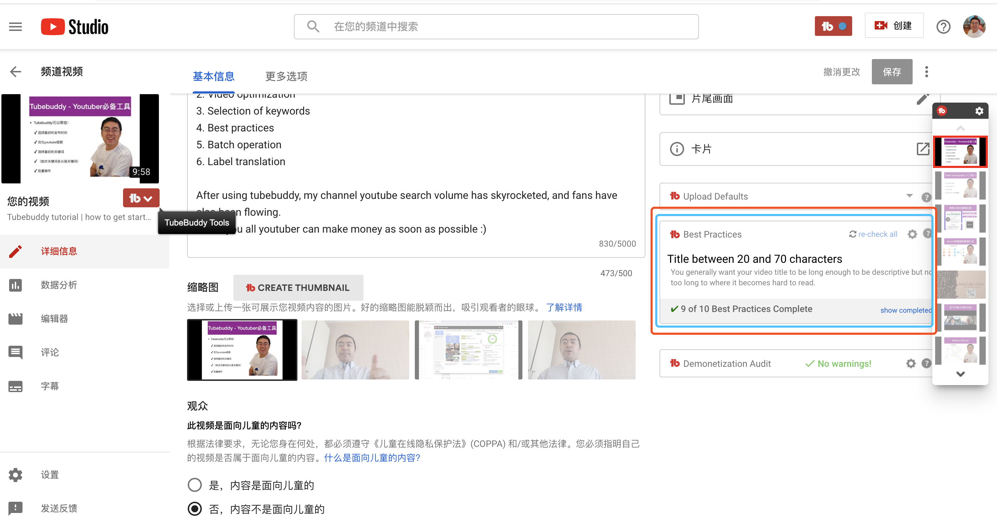Click the 字幕 subtitles icon

pyautogui.click(x=15, y=386)
